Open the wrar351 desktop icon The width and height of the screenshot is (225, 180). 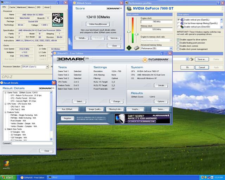[x=6, y=165]
